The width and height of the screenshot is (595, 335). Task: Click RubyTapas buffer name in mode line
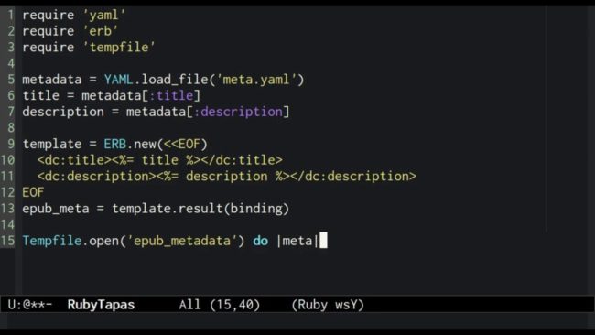point(101,305)
